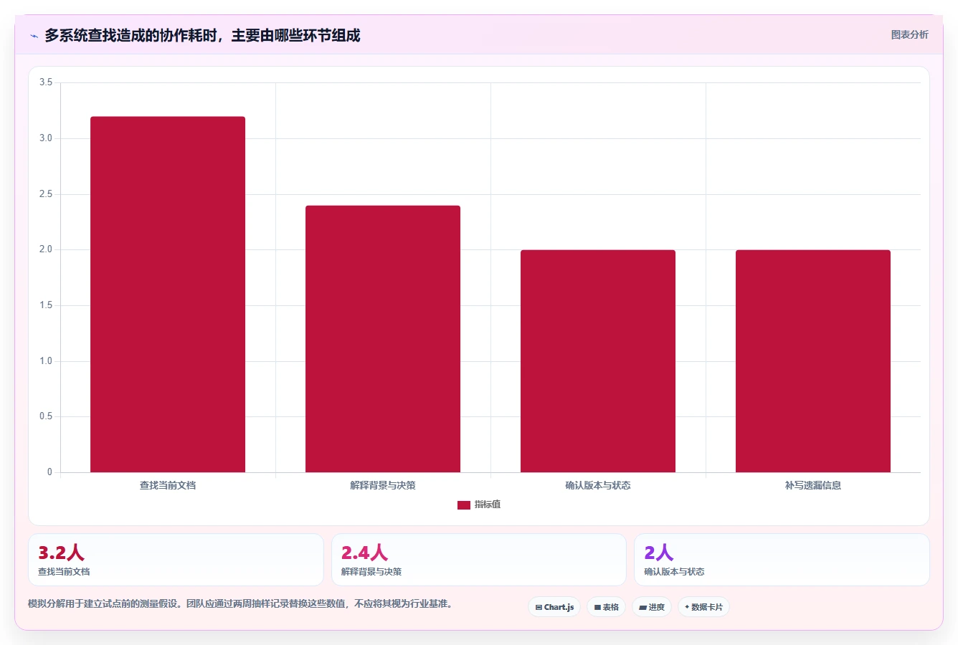Click the 指标值 legend label
Screen dimensions: 958x645
[488, 505]
